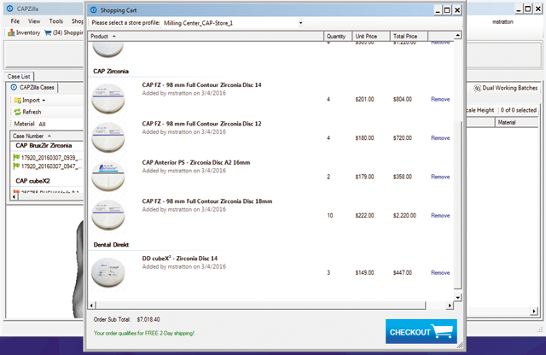Image resolution: width=546 pixels, height=355 pixels.
Task: Click the Shopping Cart window title icon
Action: [93, 10]
